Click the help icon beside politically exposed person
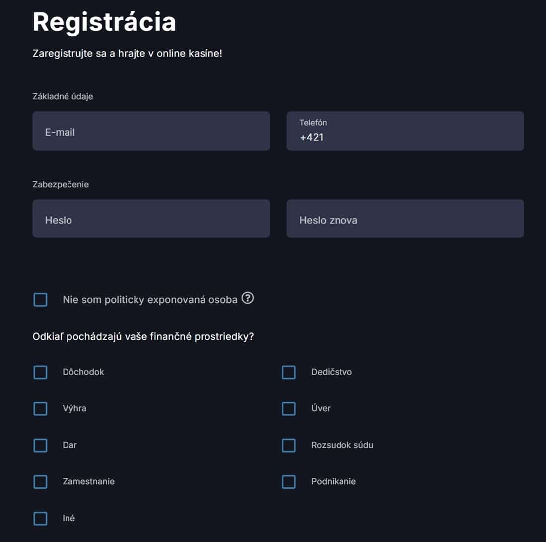 (x=247, y=298)
